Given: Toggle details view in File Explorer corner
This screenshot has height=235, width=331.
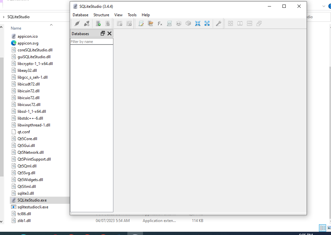Looking at the screenshot, I should [x=323, y=228].
